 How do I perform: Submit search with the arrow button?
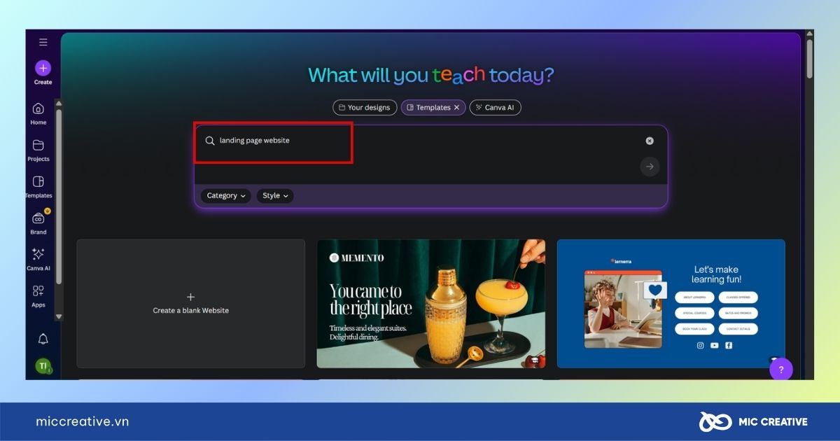coord(650,167)
